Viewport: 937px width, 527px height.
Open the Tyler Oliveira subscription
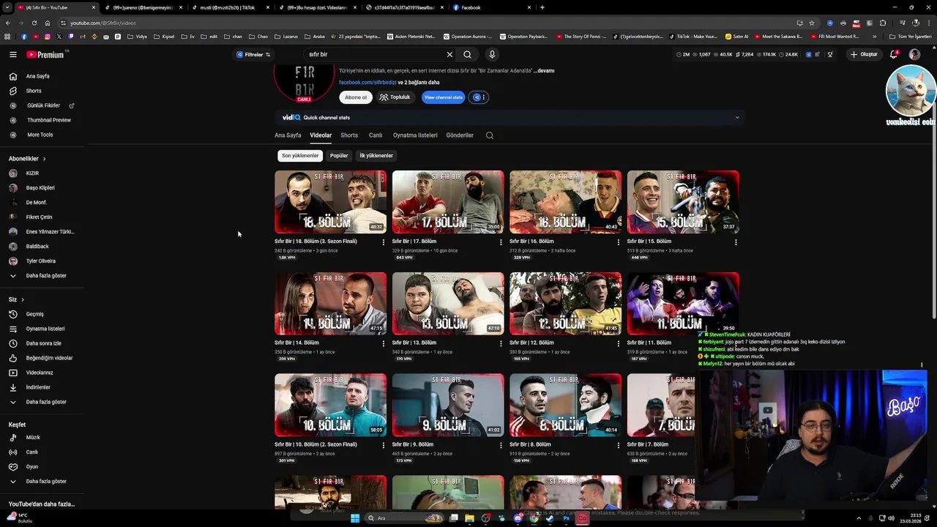click(x=42, y=261)
